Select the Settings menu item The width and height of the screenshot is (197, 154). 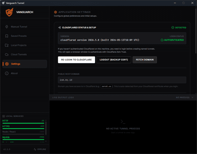point(25,64)
